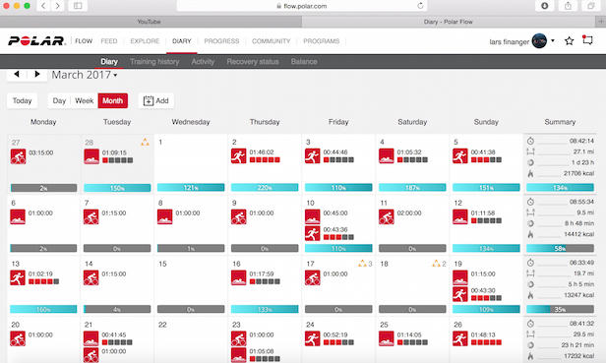Screen dimensions: 606x363
Task: Open the Recovery status link
Action: tap(253, 61)
